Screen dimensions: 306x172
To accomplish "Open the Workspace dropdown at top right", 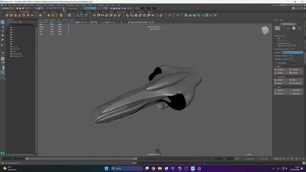I will point(292,5).
